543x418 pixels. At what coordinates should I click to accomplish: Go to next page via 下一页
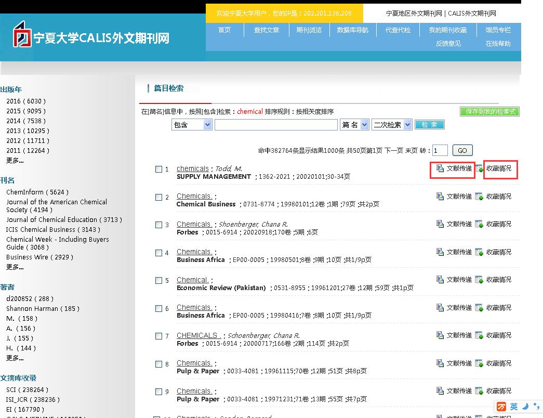pyautogui.click(x=394, y=150)
